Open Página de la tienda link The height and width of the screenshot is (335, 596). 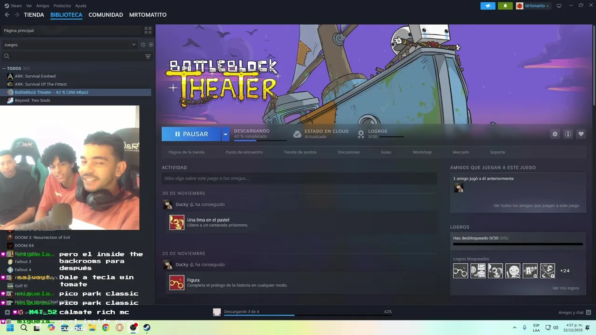[186, 152]
